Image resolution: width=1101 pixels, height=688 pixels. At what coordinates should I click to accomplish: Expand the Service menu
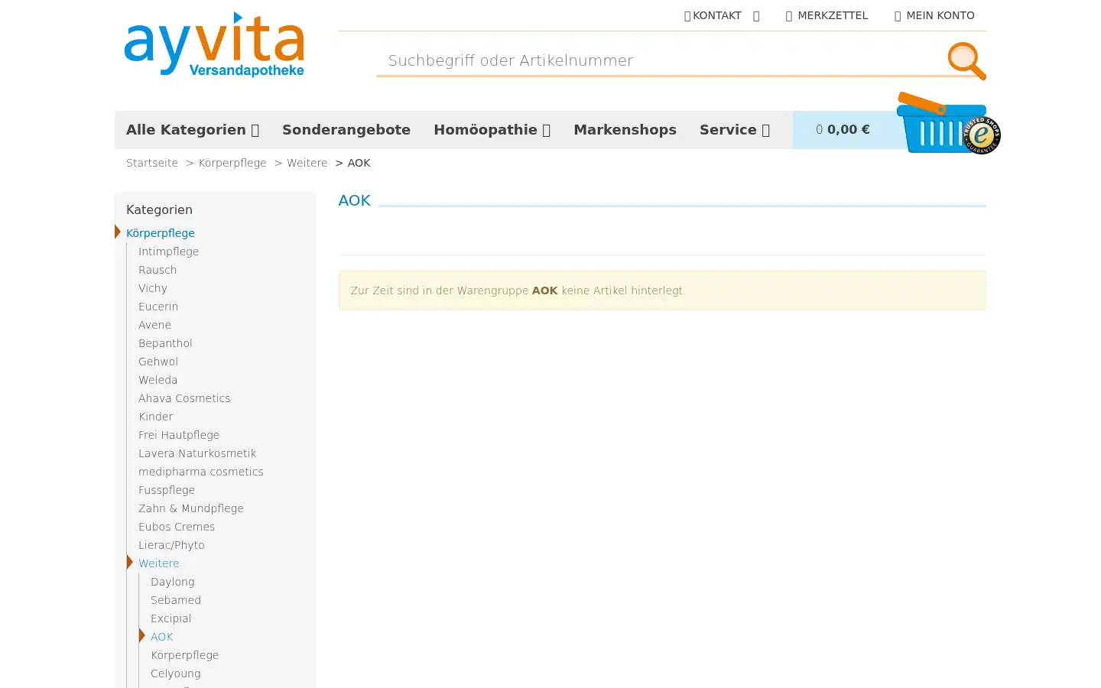pos(734,130)
